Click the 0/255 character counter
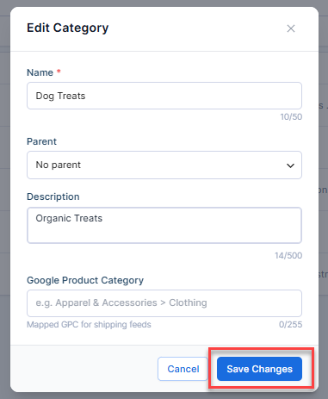Viewport: 328px width, 399px height. (x=290, y=325)
